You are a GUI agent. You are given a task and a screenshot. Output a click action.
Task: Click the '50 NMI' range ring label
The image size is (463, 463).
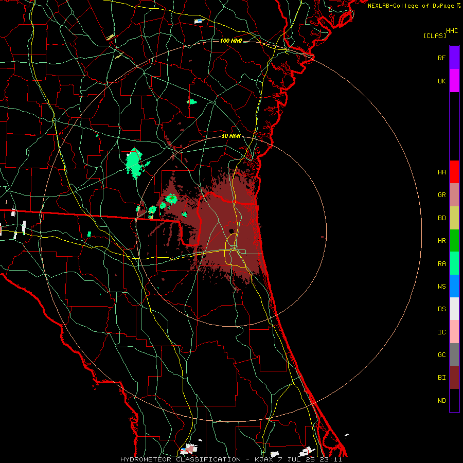[231, 136]
